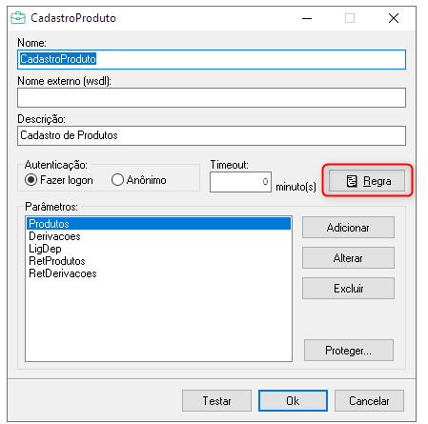Click into Nome externo (wsdl) field
This screenshot has height=424, width=428.
(212, 97)
